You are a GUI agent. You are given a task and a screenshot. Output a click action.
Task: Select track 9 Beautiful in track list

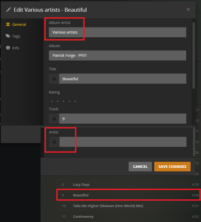128,195
